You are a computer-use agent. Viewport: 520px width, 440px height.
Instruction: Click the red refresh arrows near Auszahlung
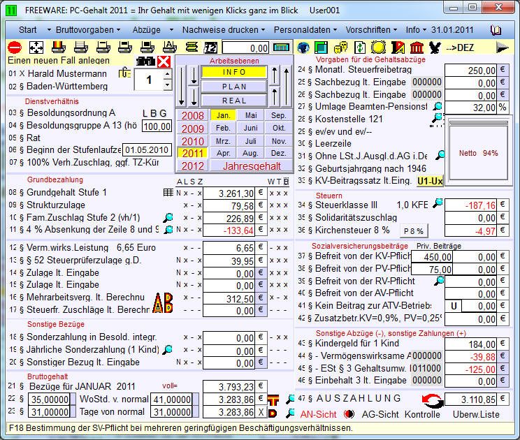coord(433,399)
